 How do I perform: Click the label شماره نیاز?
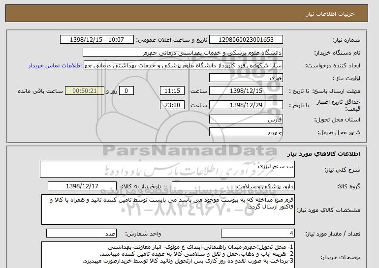point(347,40)
